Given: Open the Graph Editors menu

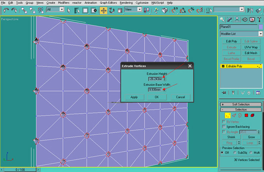Looking at the screenshot, I should [108, 3].
